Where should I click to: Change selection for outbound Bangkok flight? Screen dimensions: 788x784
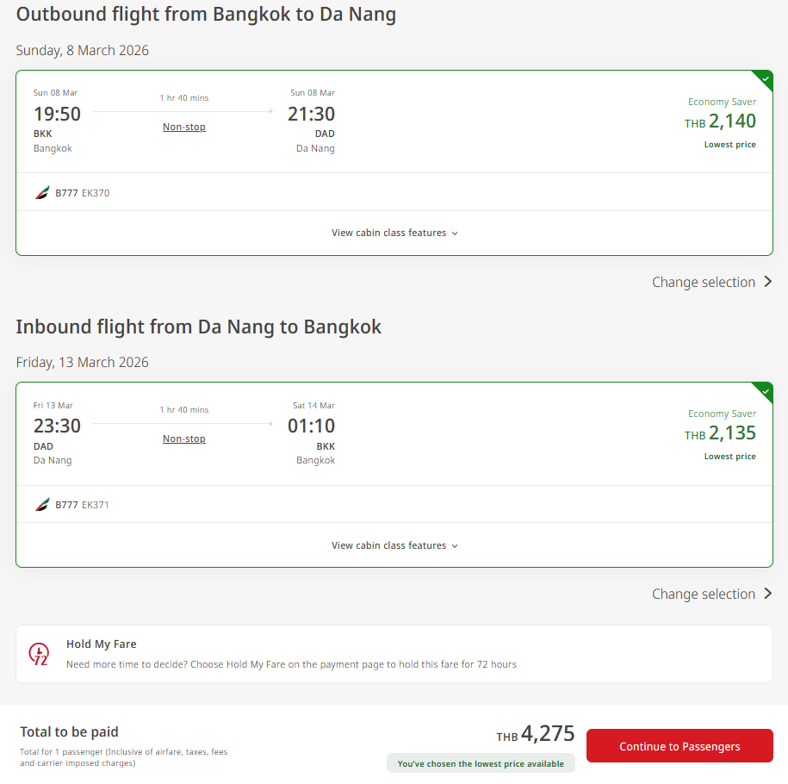pos(703,282)
